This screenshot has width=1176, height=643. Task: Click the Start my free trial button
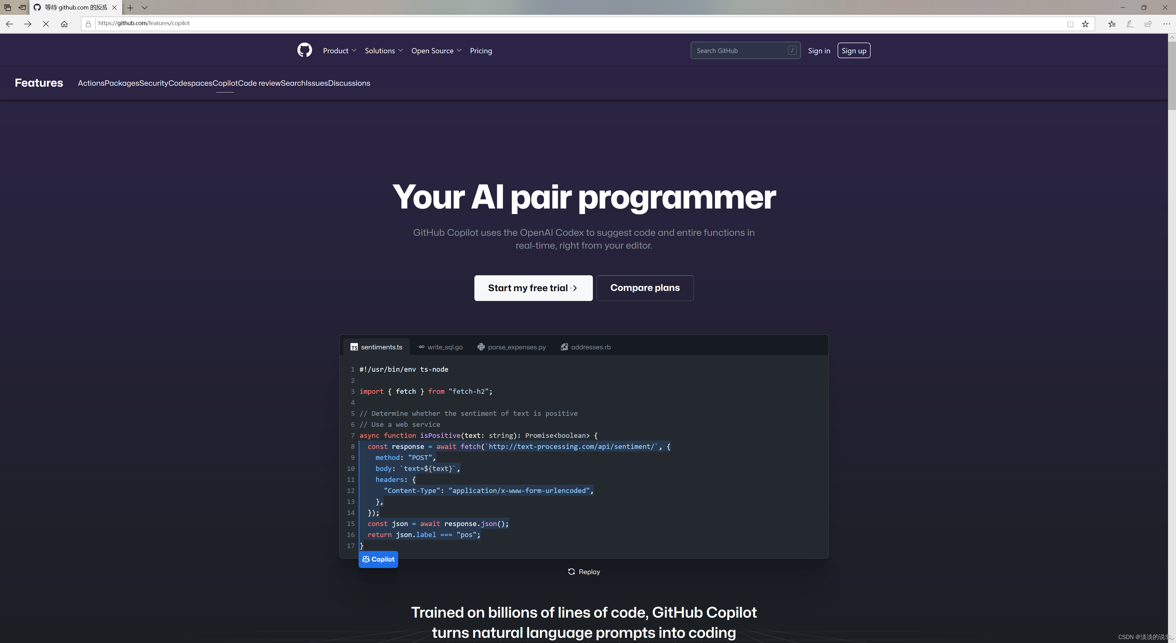[x=533, y=288]
